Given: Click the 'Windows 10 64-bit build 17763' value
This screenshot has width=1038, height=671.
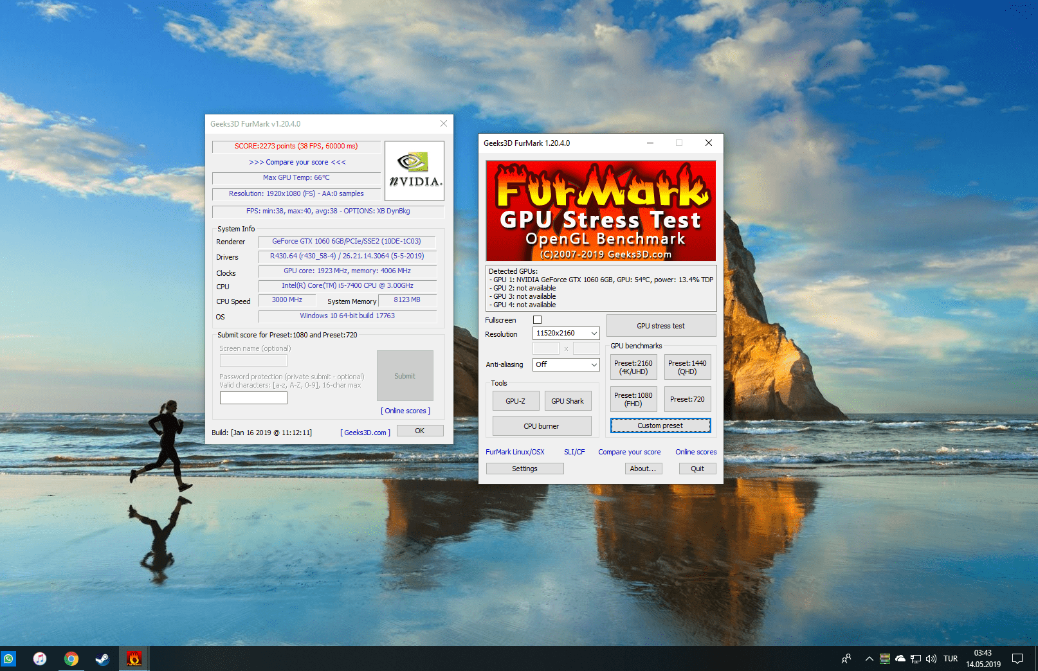Looking at the screenshot, I should coord(347,316).
